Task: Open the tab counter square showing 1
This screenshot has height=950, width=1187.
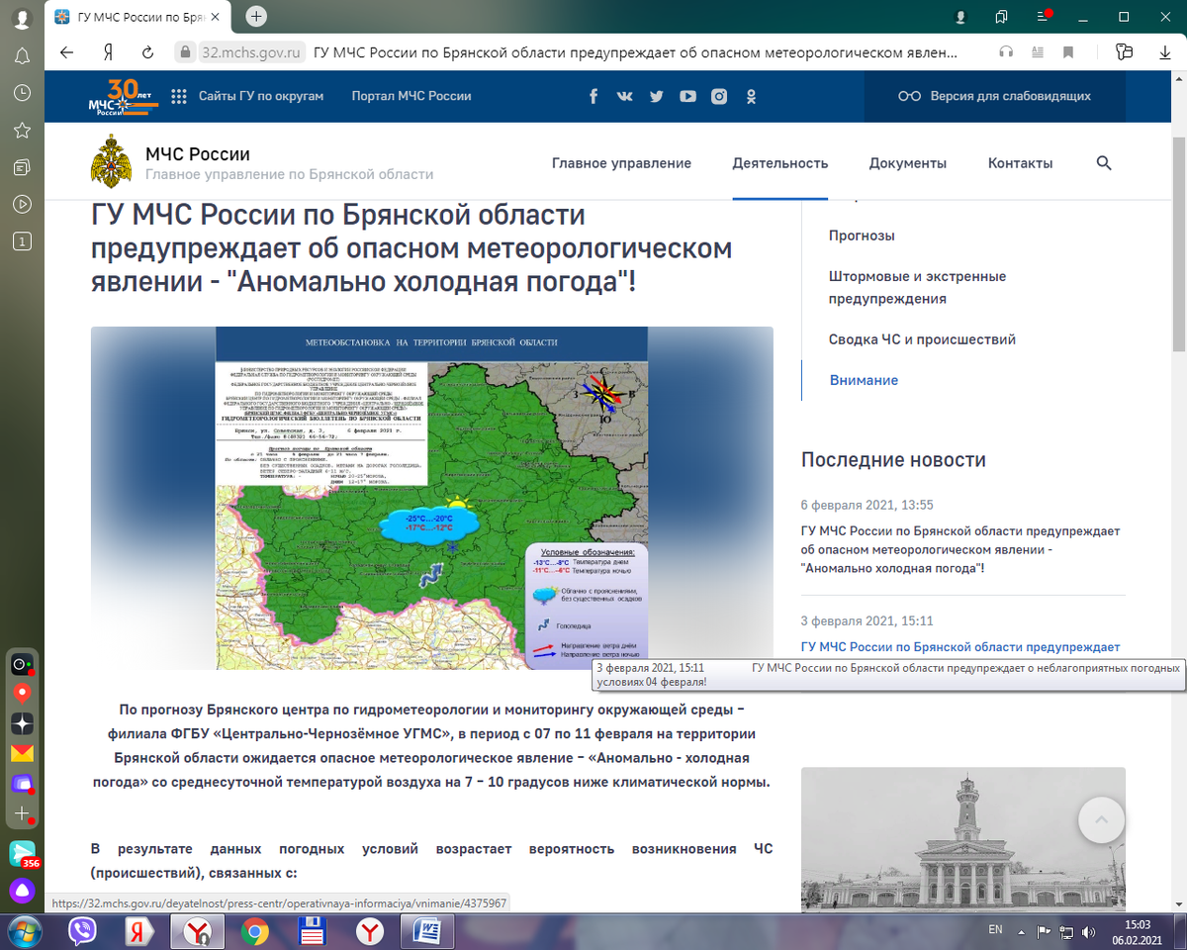Action: coord(22,240)
